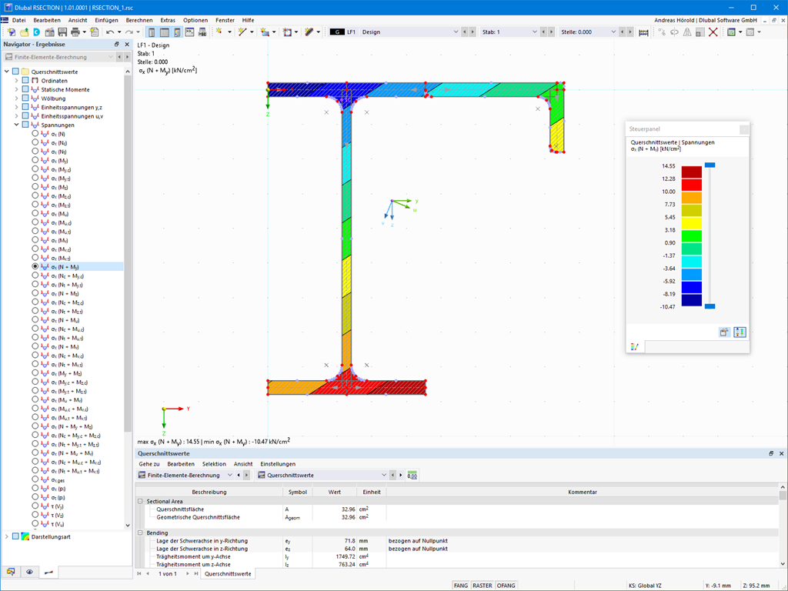Screen dimensions: 788x591
Task: Click Selektion in the table menu
Action: [x=214, y=464]
